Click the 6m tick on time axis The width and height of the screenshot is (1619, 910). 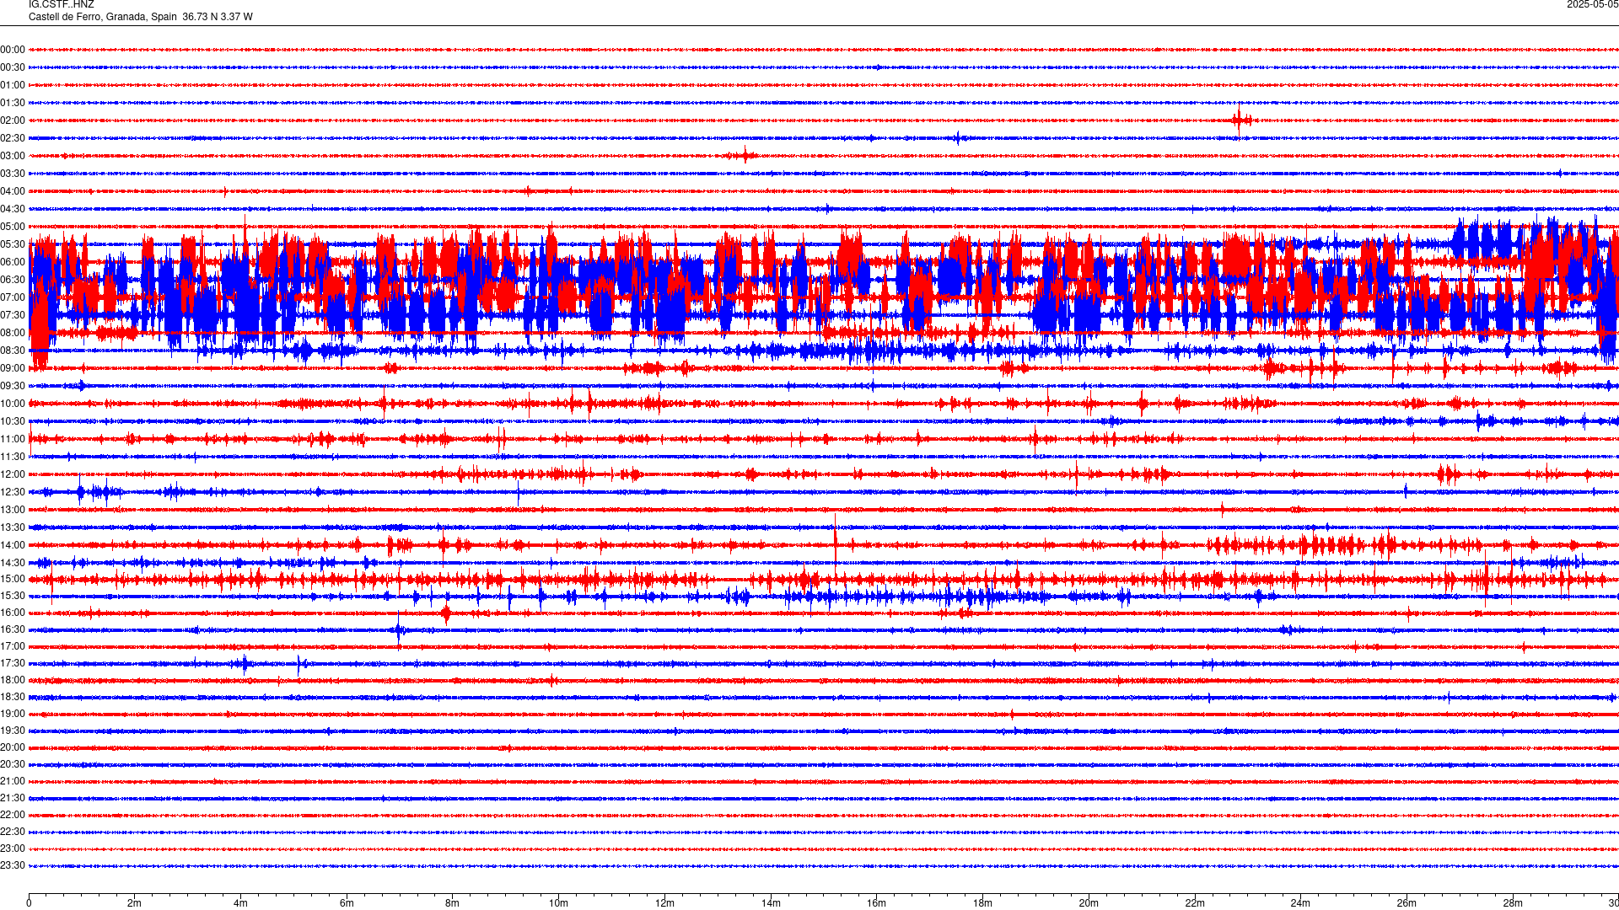click(347, 903)
